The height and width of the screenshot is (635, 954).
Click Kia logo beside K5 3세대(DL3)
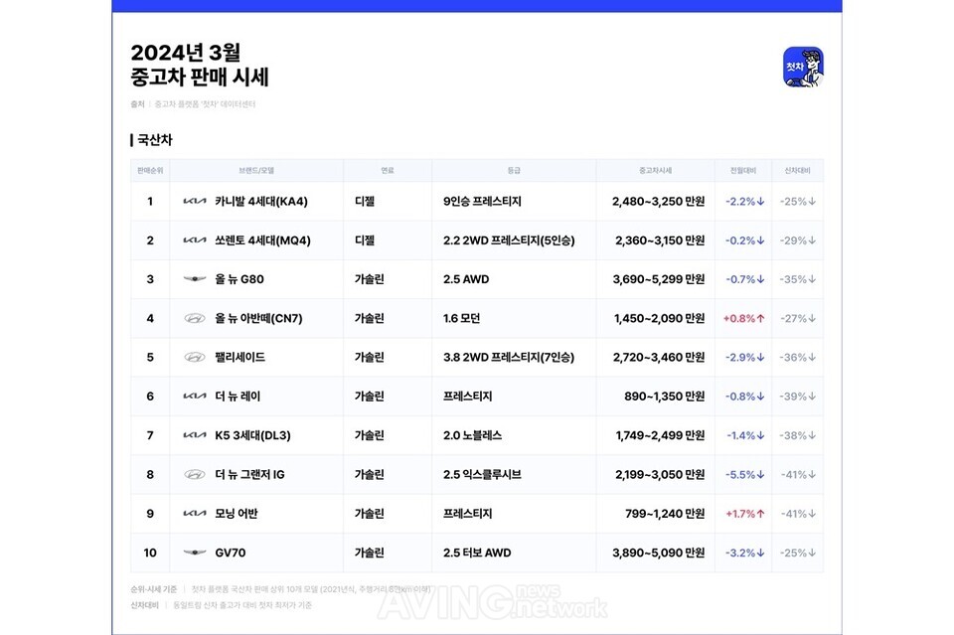195,435
